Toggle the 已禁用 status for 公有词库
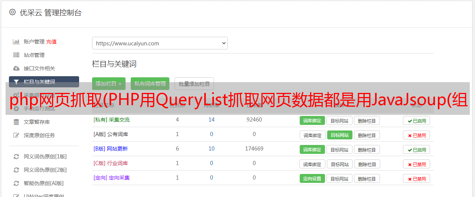The image size is (475, 197). (417, 135)
